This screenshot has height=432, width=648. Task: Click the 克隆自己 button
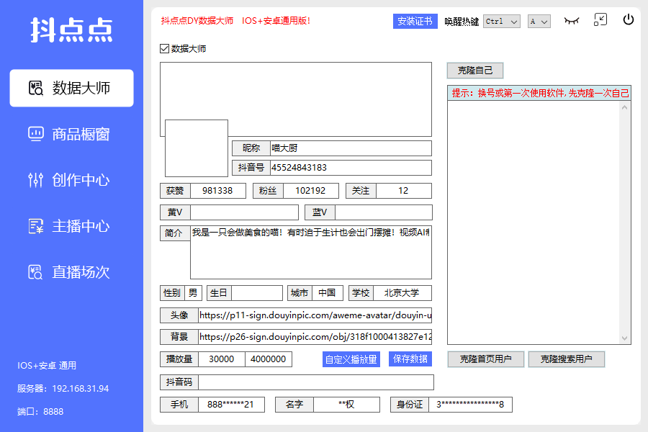click(475, 71)
